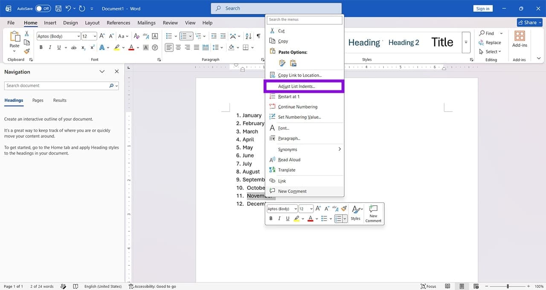
Task: Switch to the Insert tab
Action: pyautogui.click(x=50, y=23)
